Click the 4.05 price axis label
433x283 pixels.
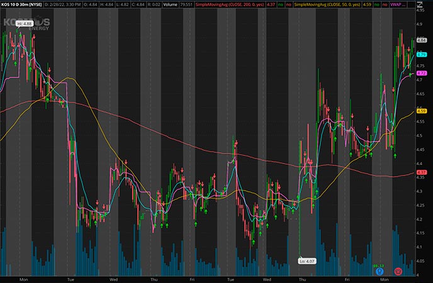click(x=420, y=261)
